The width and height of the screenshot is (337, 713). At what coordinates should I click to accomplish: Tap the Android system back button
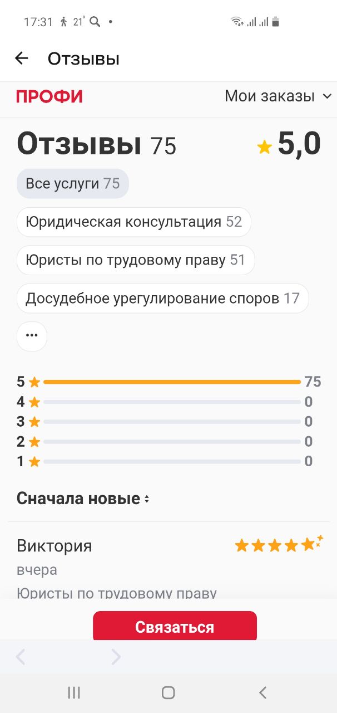[263, 692]
